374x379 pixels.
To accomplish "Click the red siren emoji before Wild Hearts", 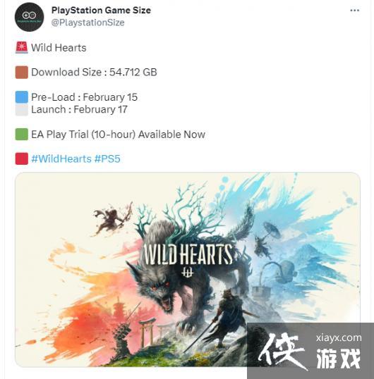I will [x=22, y=47].
